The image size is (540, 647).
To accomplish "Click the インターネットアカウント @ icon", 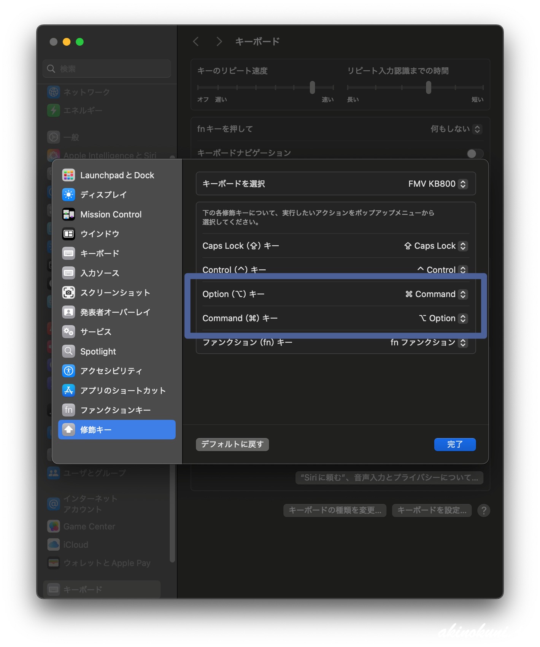I will 54,504.
